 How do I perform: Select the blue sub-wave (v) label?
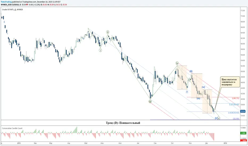tap(216, 118)
